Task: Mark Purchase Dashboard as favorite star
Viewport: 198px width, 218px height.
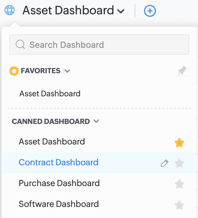Action: [x=179, y=184]
